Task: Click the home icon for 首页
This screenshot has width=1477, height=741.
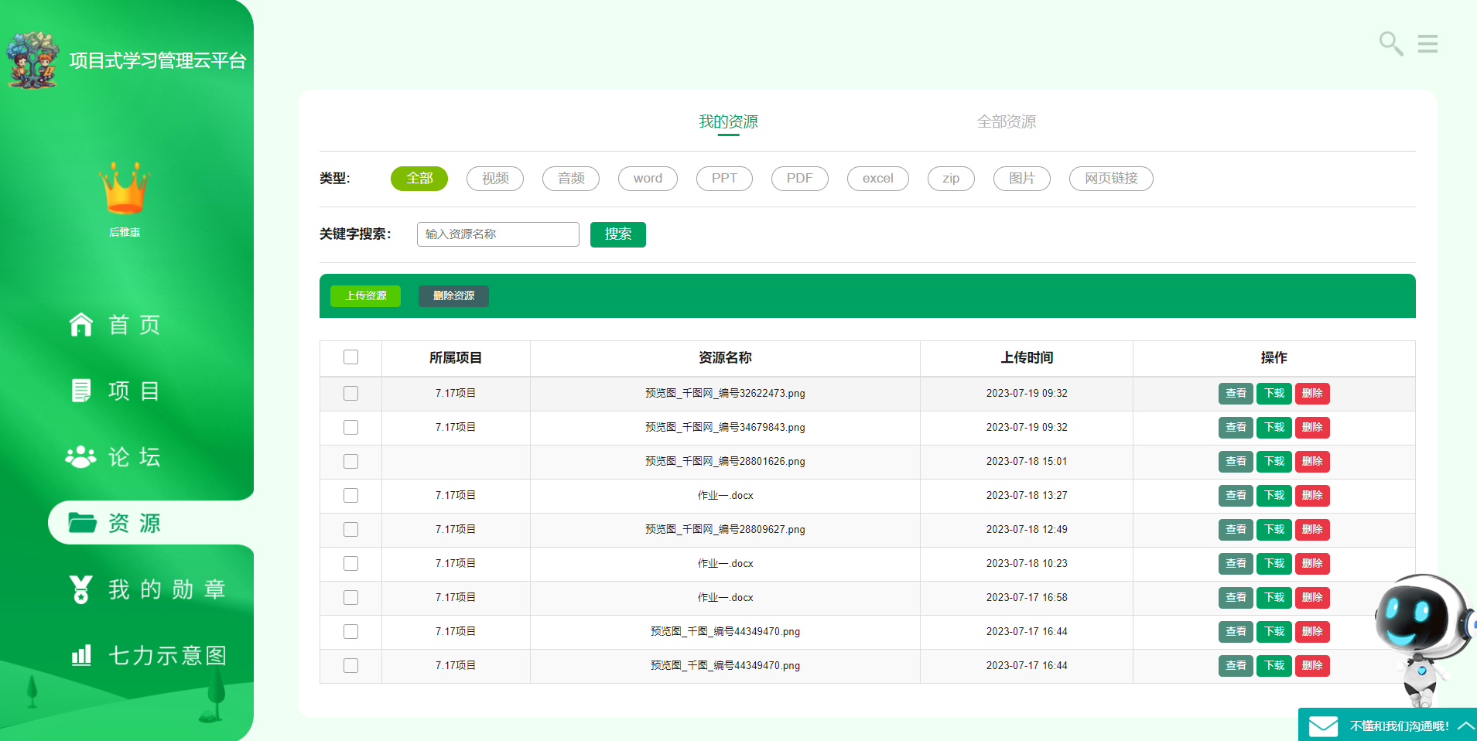Action: (x=81, y=325)
